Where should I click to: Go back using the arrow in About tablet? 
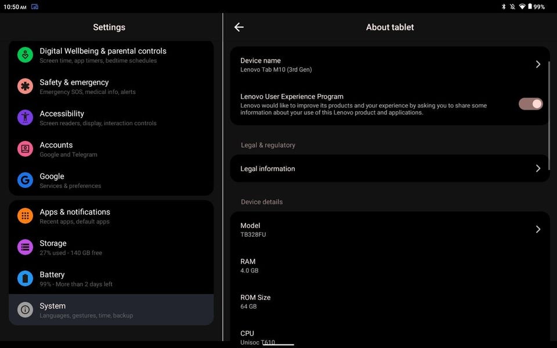[x=239, y=27]
